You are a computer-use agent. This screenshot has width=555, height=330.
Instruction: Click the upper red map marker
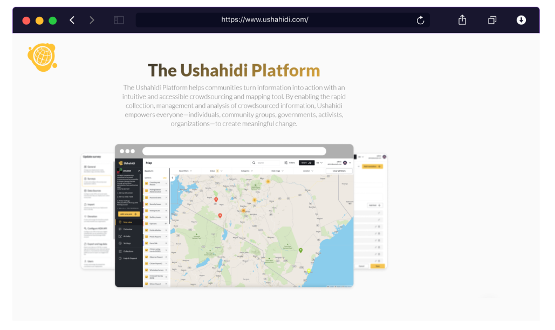(x=216, y=200)
